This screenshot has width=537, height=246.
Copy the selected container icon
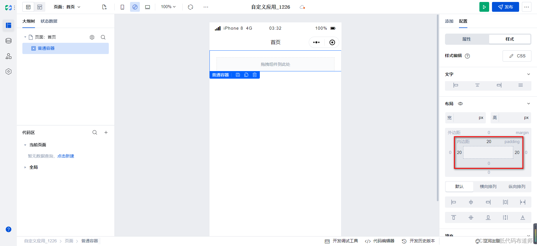[246, 75]
